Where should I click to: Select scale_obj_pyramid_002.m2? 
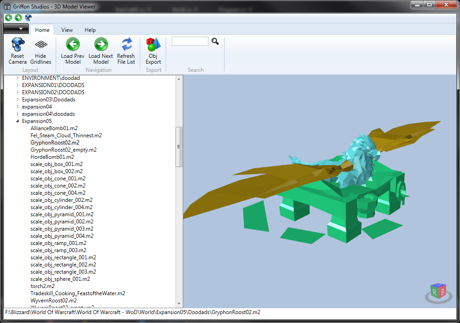coord(62,222)
